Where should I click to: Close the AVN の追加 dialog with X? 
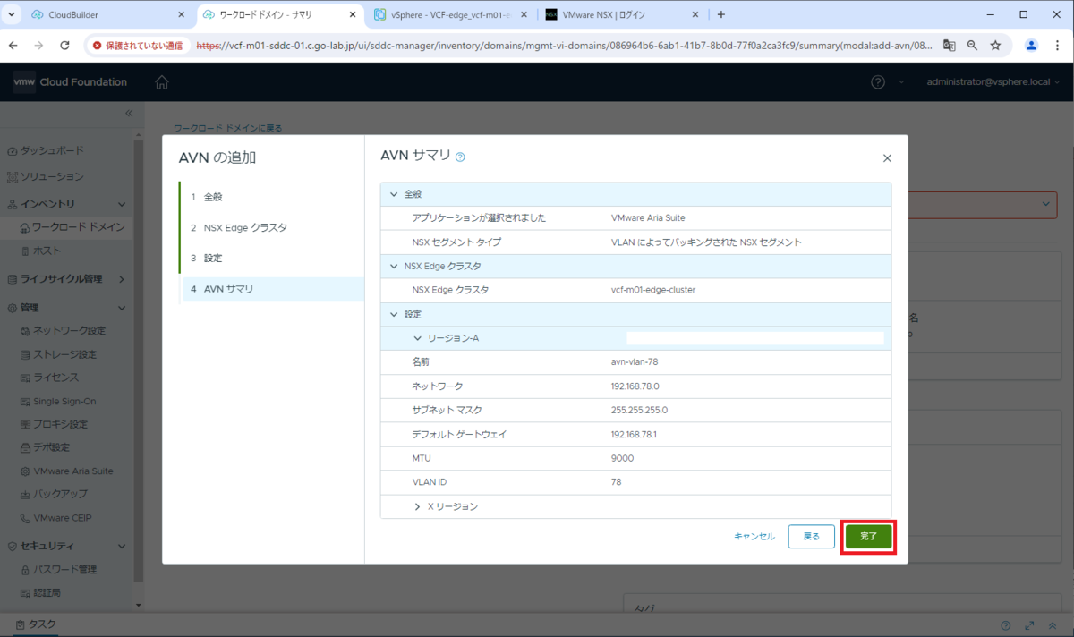887,158
